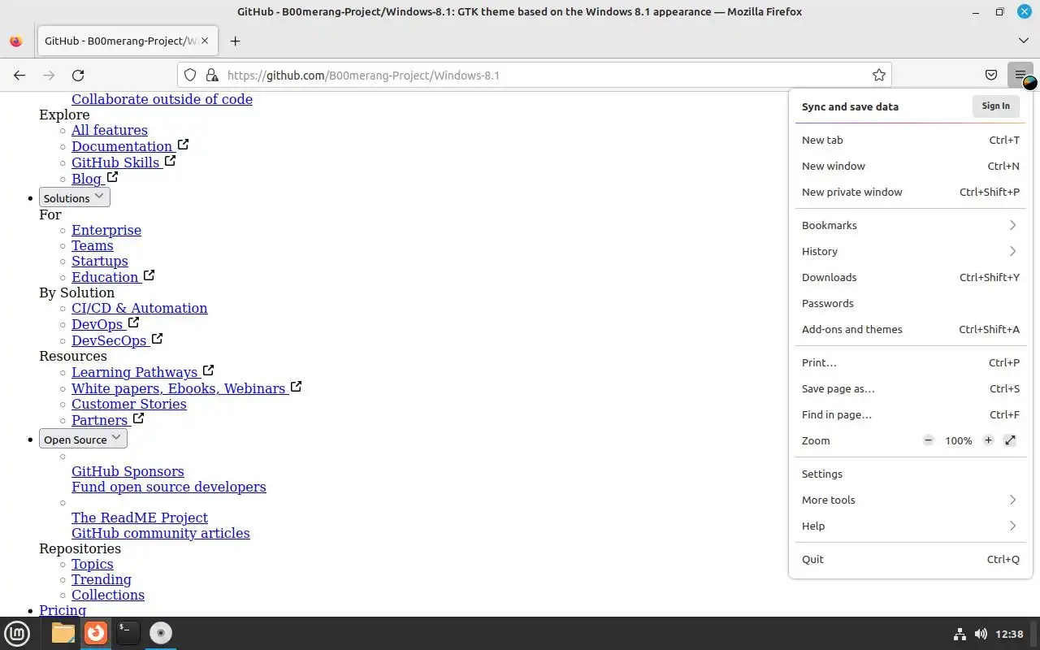Select New private window menu item
1040x650 pixels.
coord(910,192)
